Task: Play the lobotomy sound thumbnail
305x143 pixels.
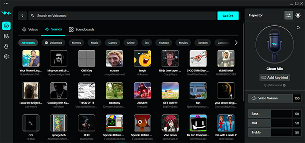Action: 114,90
